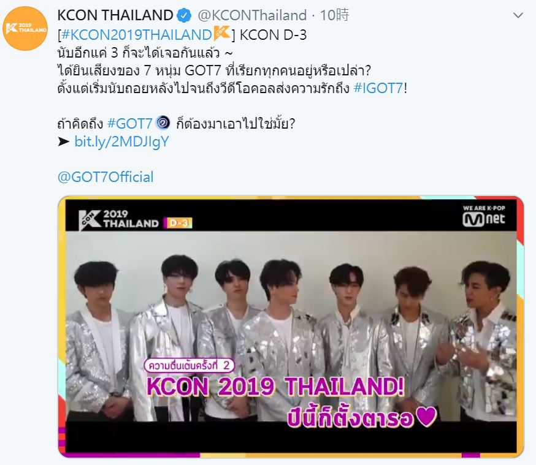Click the KCON 2019 THAILAND! caption text

275,387
